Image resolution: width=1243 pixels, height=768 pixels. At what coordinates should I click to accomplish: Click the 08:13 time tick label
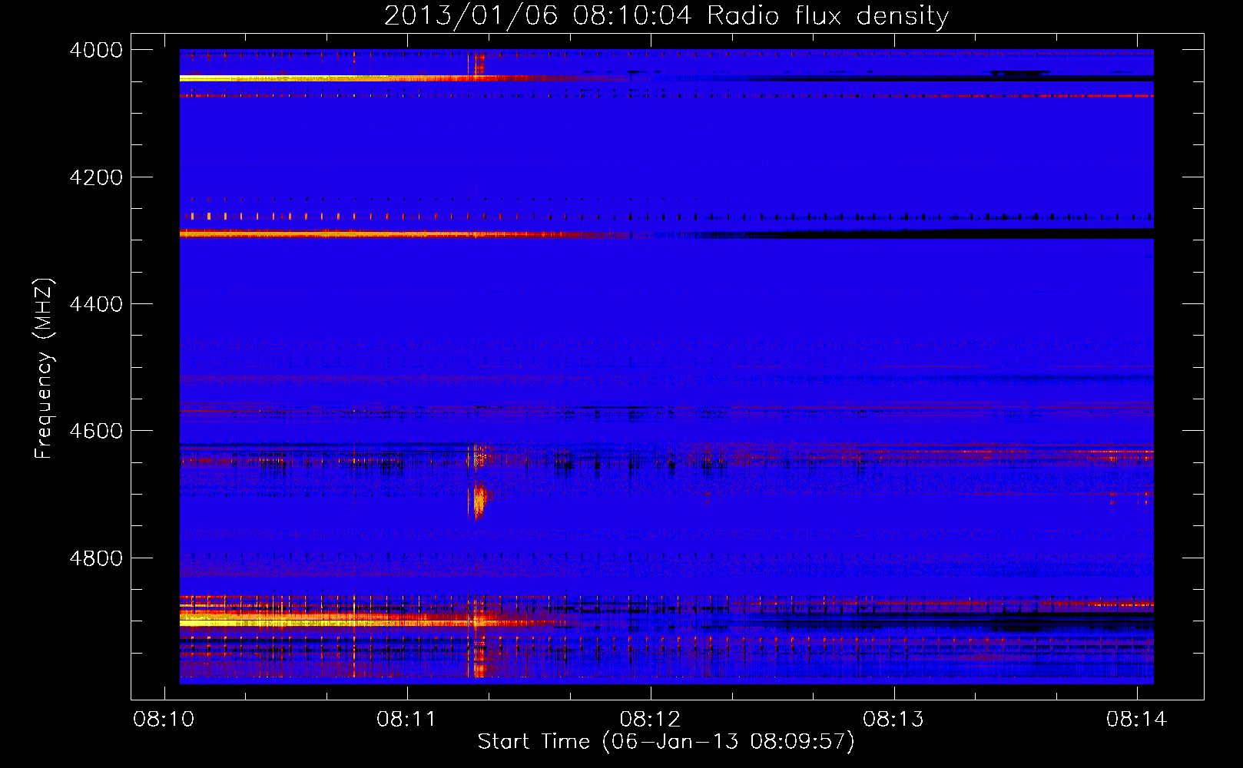pos(893,720)
